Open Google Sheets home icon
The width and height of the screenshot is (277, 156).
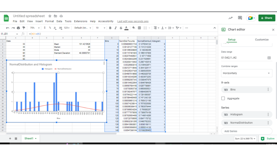[x=6, y=18]
